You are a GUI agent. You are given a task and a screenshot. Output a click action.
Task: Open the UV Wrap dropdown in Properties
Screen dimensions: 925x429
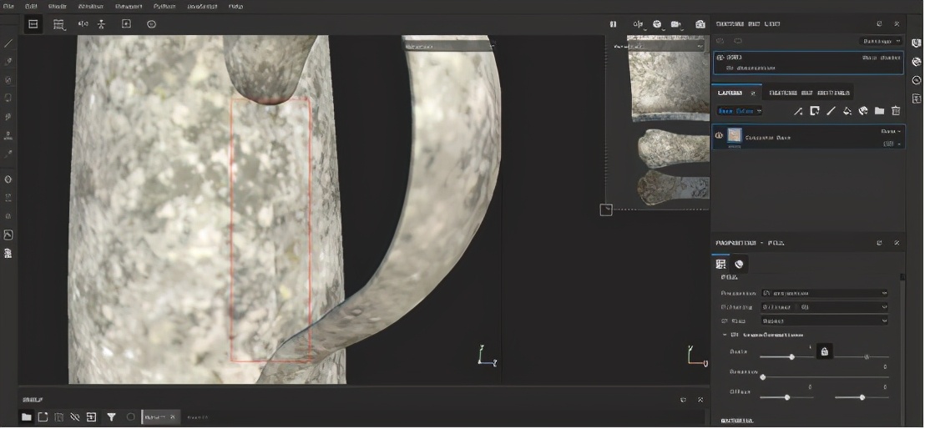(825, 321)
